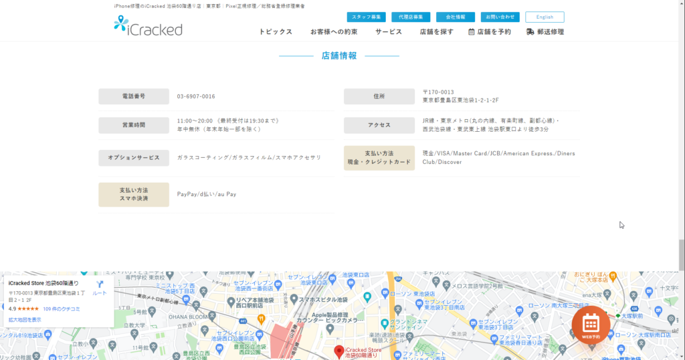This screenshot has width=685, height=360.
Task: Click the オプションサービス label
Action: click(x=134, y=158)
